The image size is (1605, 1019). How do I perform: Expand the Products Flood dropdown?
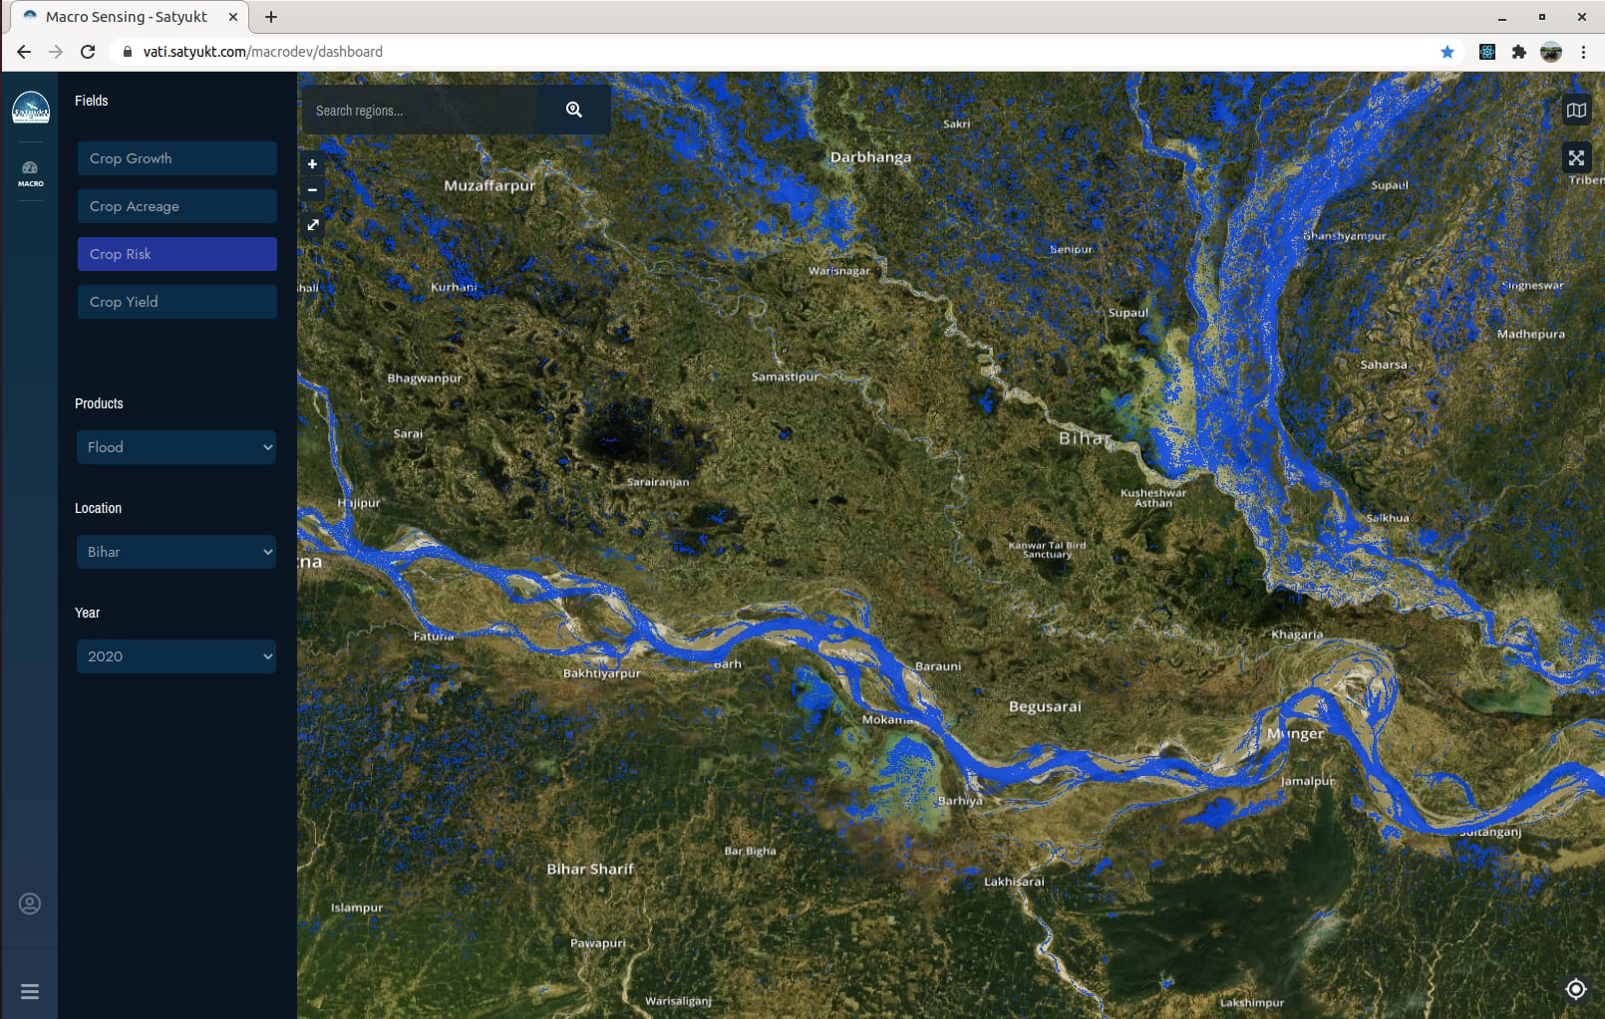[x=176, y=447]
